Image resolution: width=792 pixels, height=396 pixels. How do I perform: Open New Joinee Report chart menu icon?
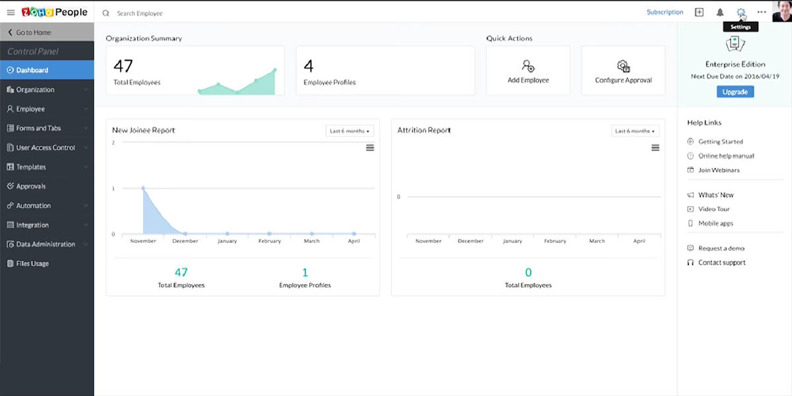click(370, 148)
